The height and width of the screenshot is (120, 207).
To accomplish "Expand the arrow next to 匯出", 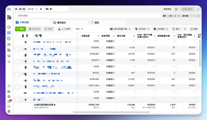I will [185, 29].
